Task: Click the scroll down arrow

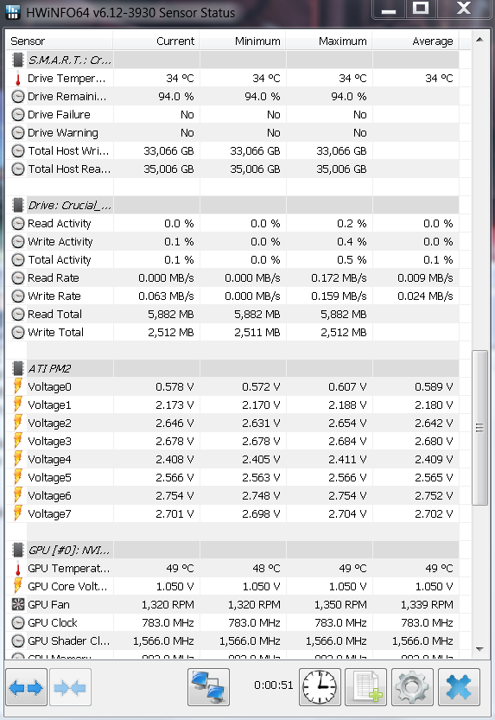Action: [479, 649]
